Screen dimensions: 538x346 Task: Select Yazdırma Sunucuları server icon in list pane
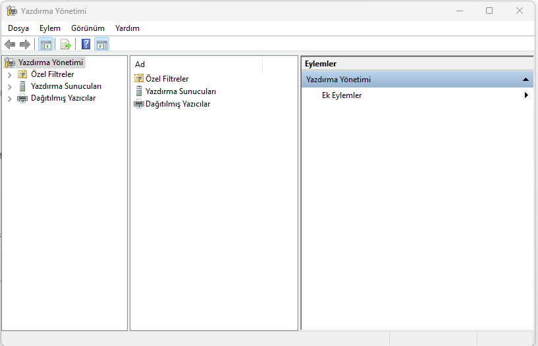point(138,91)
